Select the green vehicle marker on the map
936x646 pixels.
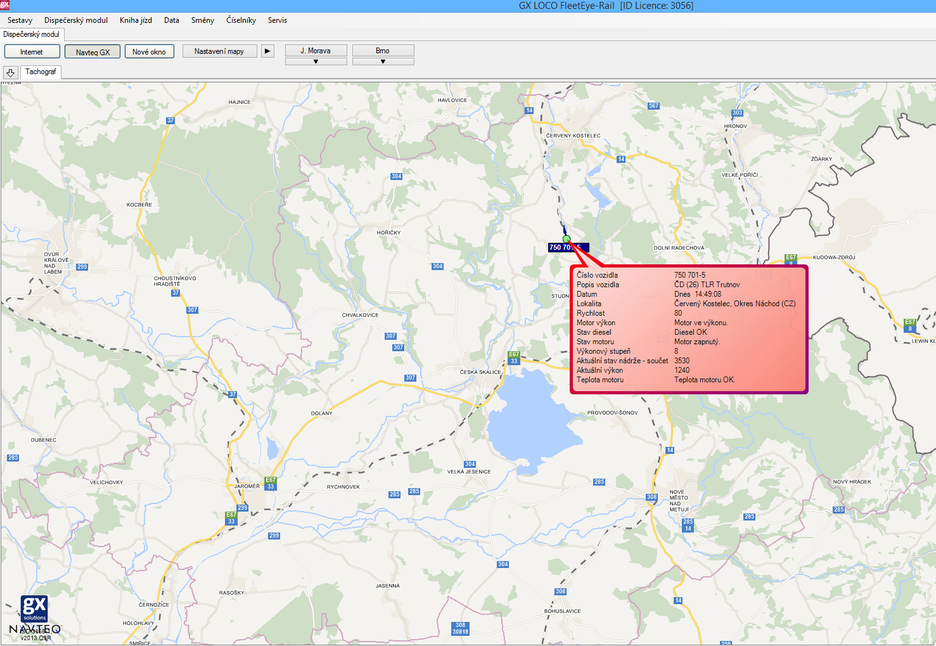567,239
